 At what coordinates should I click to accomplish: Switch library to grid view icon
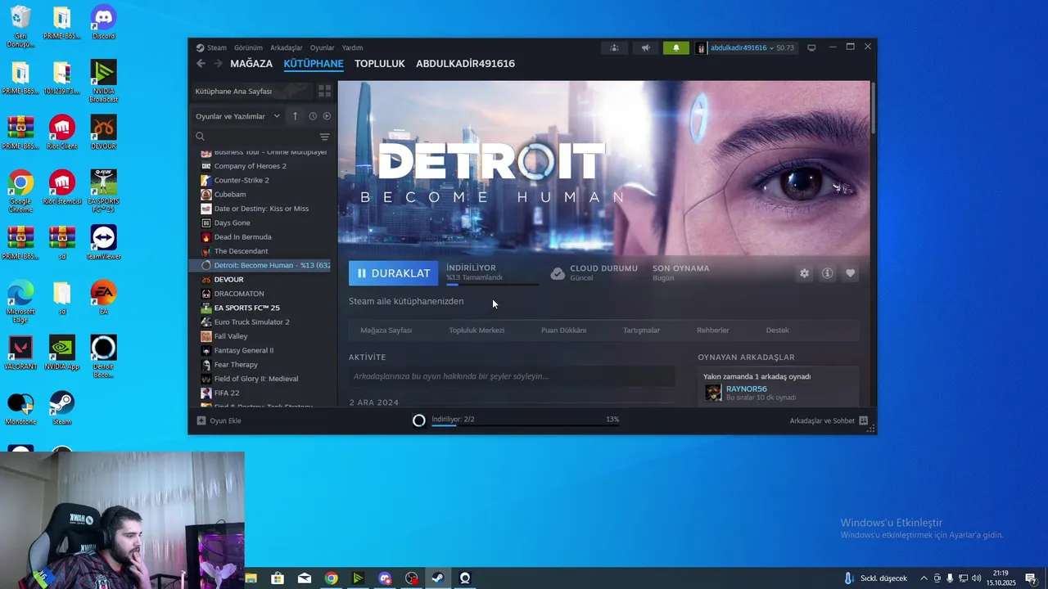click(324, 91)
